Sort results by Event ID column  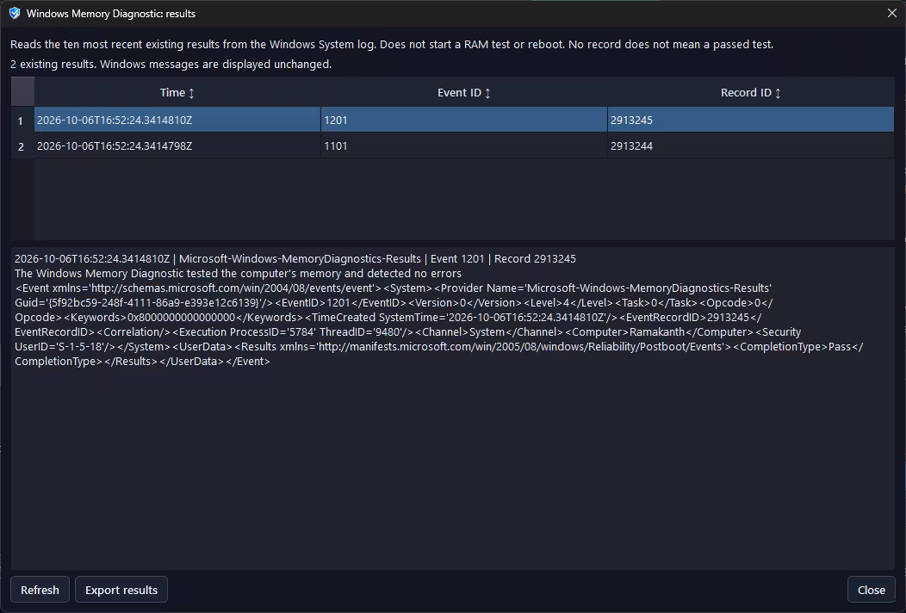pyautogui.click(x=464, y=92)
